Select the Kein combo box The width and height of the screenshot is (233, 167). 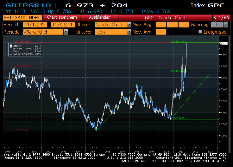(111, 32)
